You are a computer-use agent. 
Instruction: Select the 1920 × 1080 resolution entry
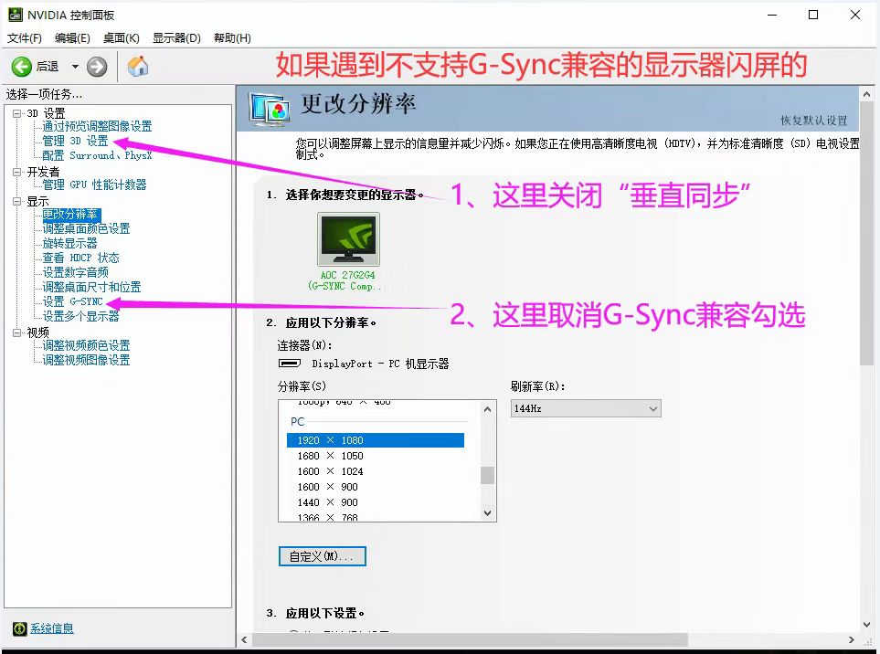[x=376, y=439]
